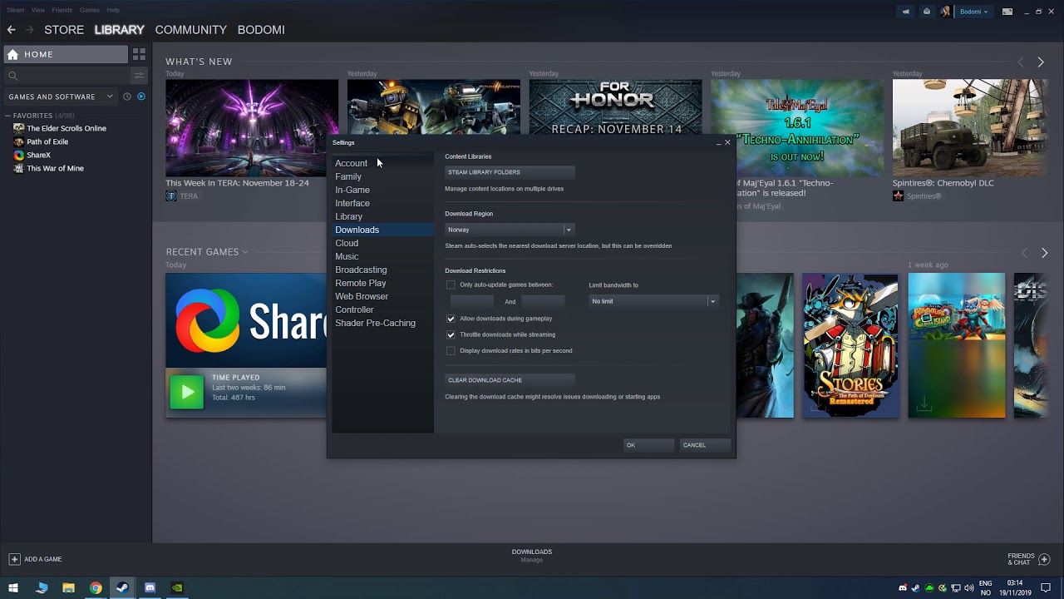The height and width of the screenshot is (599, 1064).
Task: Select Account settings category
Action: coord(351,163)
